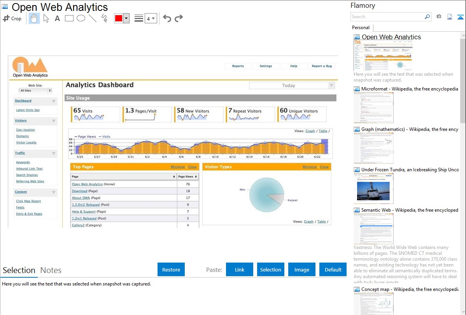
Task: Click the Paste Link button
Action: point(240,270)
